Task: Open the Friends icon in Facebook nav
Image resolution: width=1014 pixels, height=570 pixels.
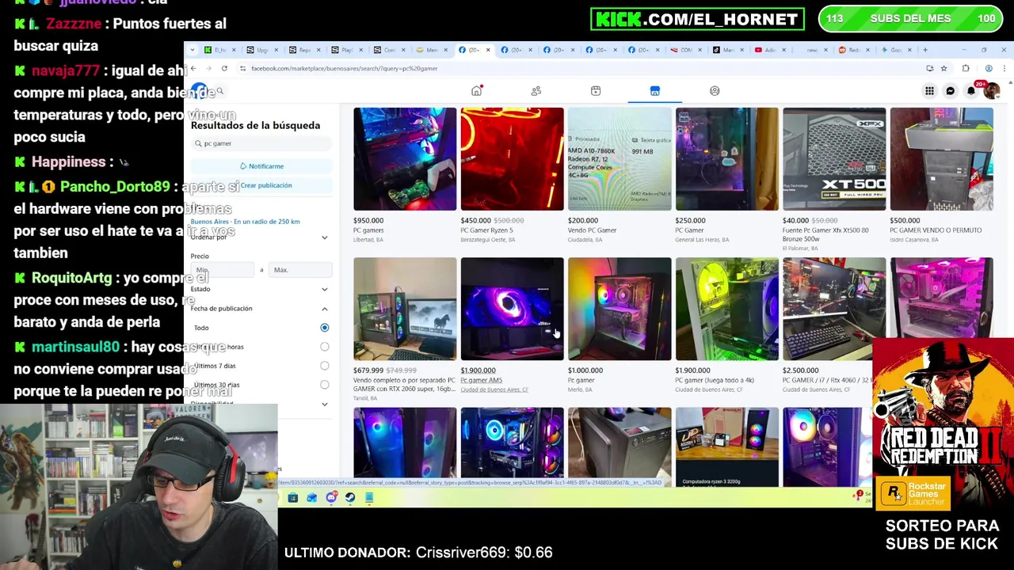Action: click(x=536, y=91)
